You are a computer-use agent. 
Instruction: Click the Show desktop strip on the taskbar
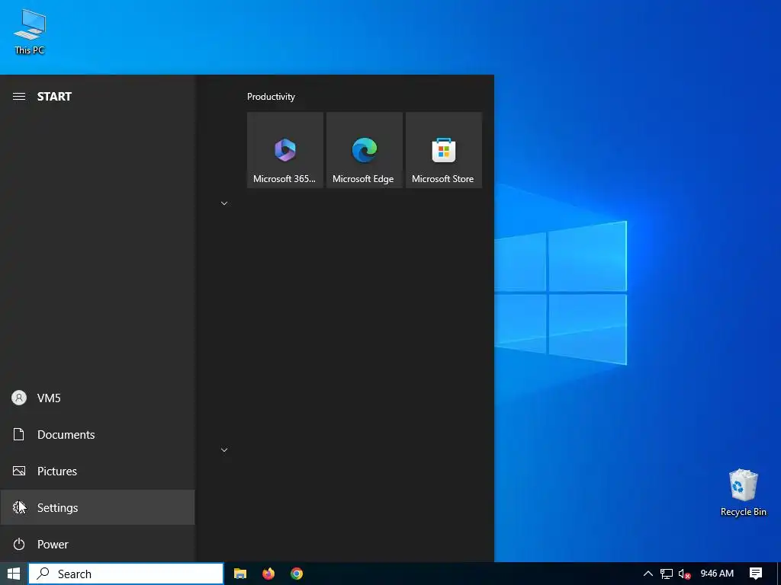pyautogui.click(x=779, y=574)
